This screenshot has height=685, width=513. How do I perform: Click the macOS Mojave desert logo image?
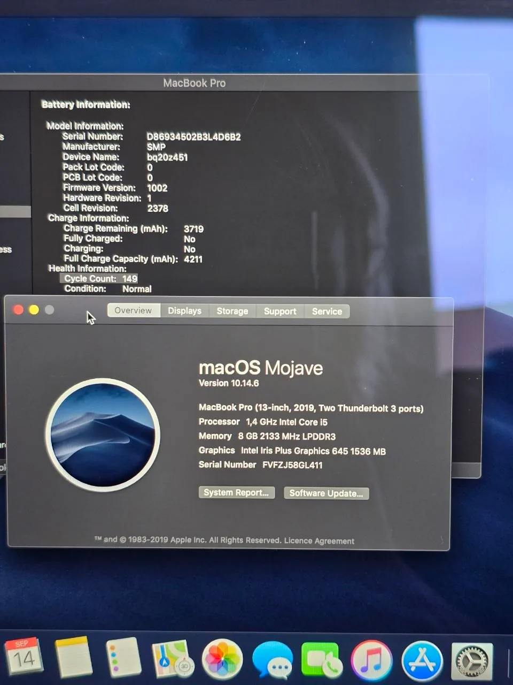pos(103,435)
